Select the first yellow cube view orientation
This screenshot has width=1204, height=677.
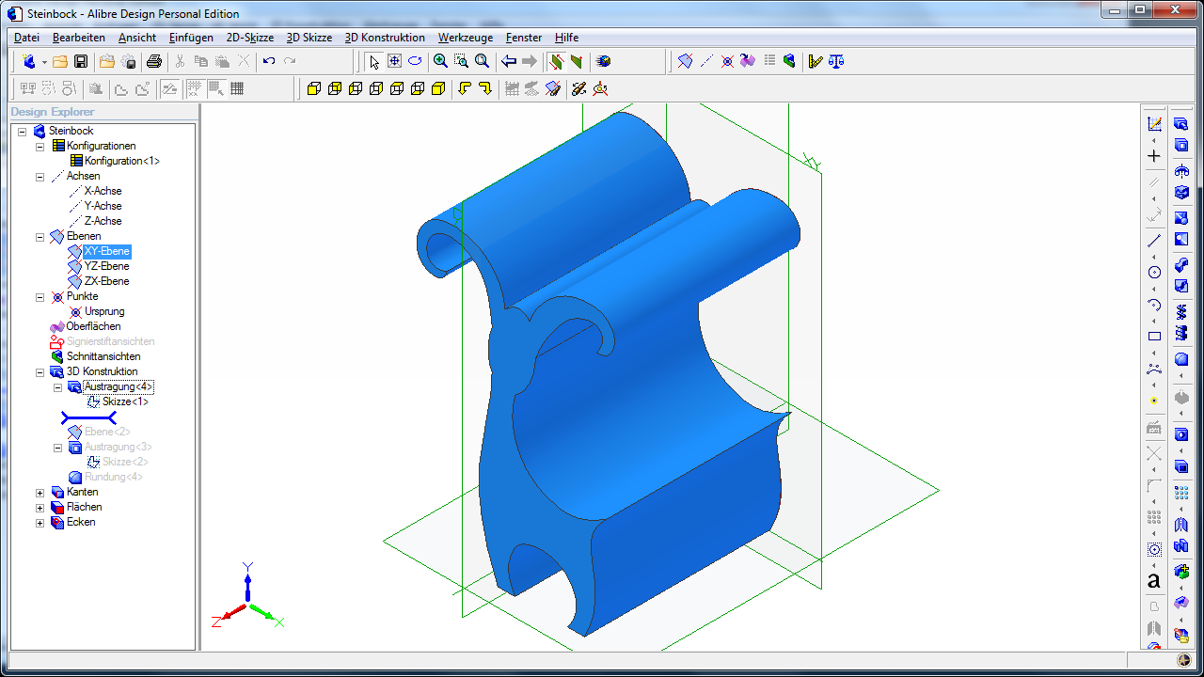click(x=314, y=88)
